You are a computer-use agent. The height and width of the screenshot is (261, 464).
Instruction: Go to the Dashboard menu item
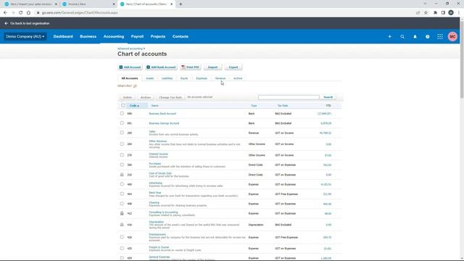tap(63, 37)
